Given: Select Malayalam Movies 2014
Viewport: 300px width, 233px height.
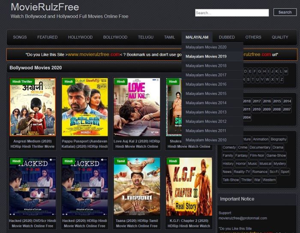Looking at the screenshot, I should pos(213,103).
